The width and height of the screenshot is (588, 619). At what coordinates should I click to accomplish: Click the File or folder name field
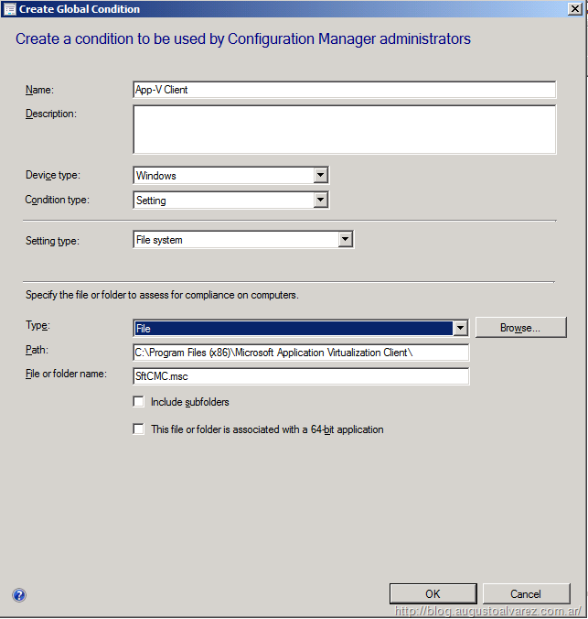[301, 376]
